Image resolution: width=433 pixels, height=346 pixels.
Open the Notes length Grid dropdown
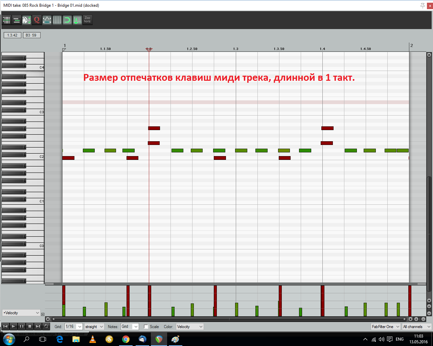[x=130, y=327]
